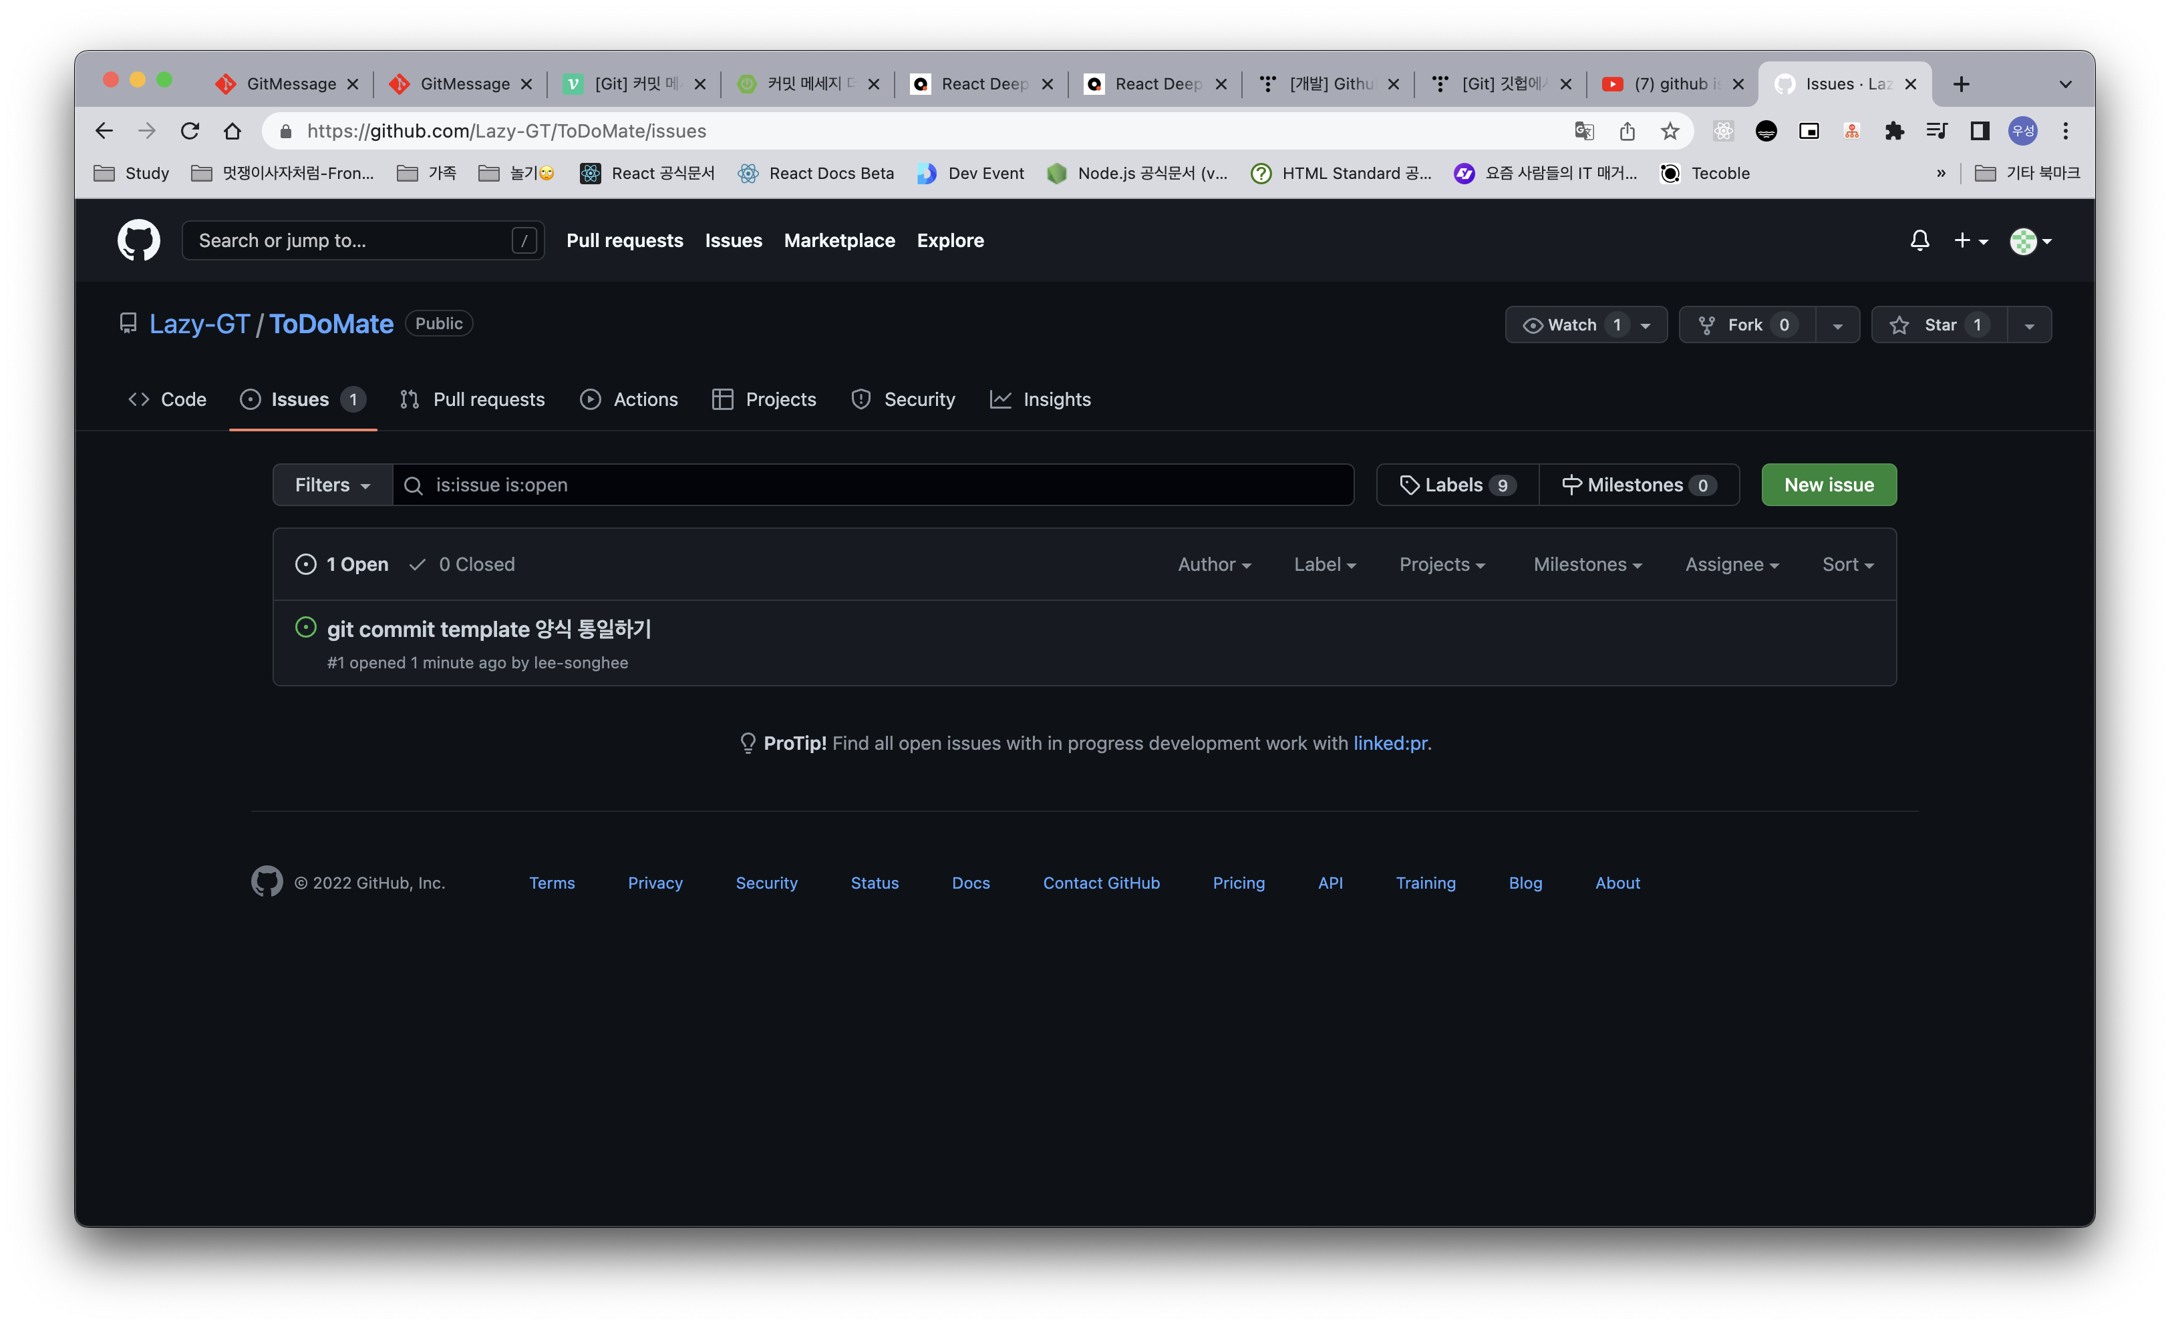The height and width of the screenshot is (1326, 2170).
Task: Click the Security shield icon
Action: (x=861, y=399)
